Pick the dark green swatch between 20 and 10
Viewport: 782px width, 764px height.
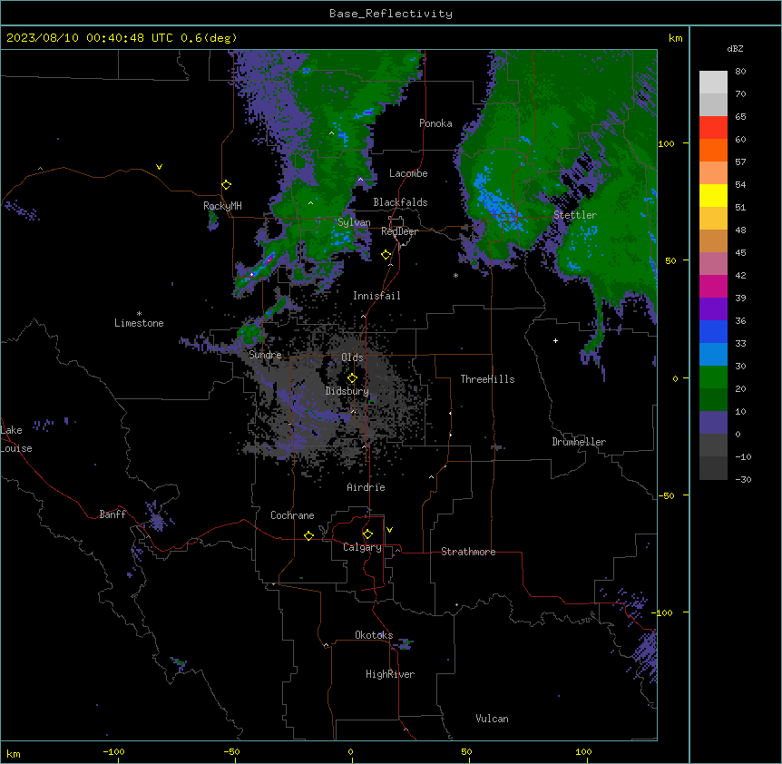click(713, 400)
